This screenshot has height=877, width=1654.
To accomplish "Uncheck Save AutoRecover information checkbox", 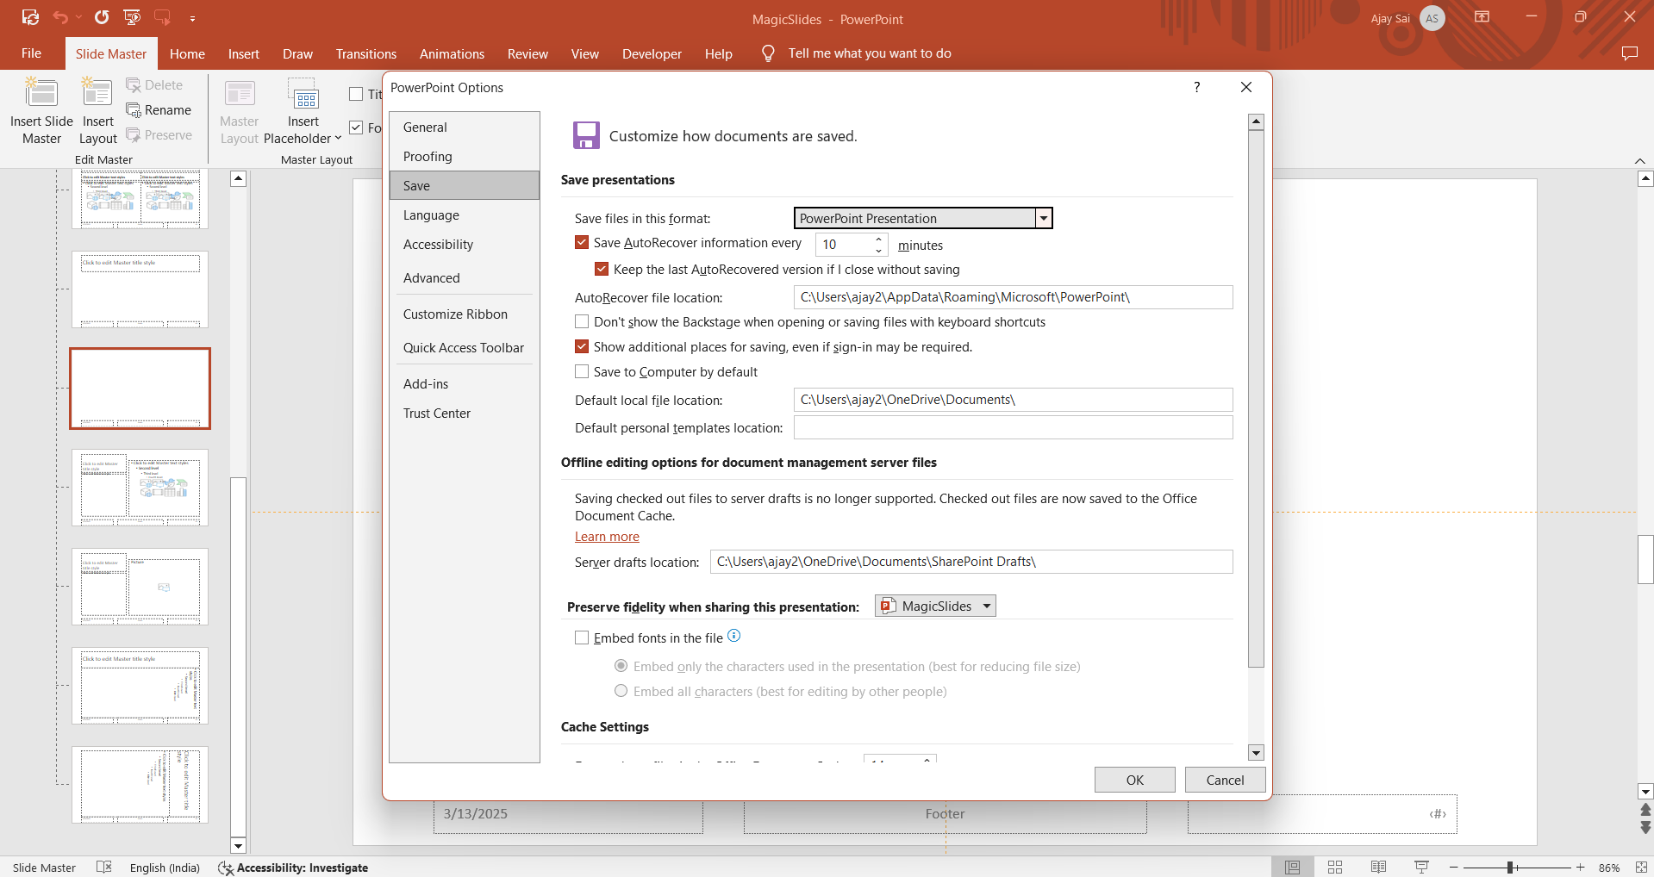I will (582, 243).
